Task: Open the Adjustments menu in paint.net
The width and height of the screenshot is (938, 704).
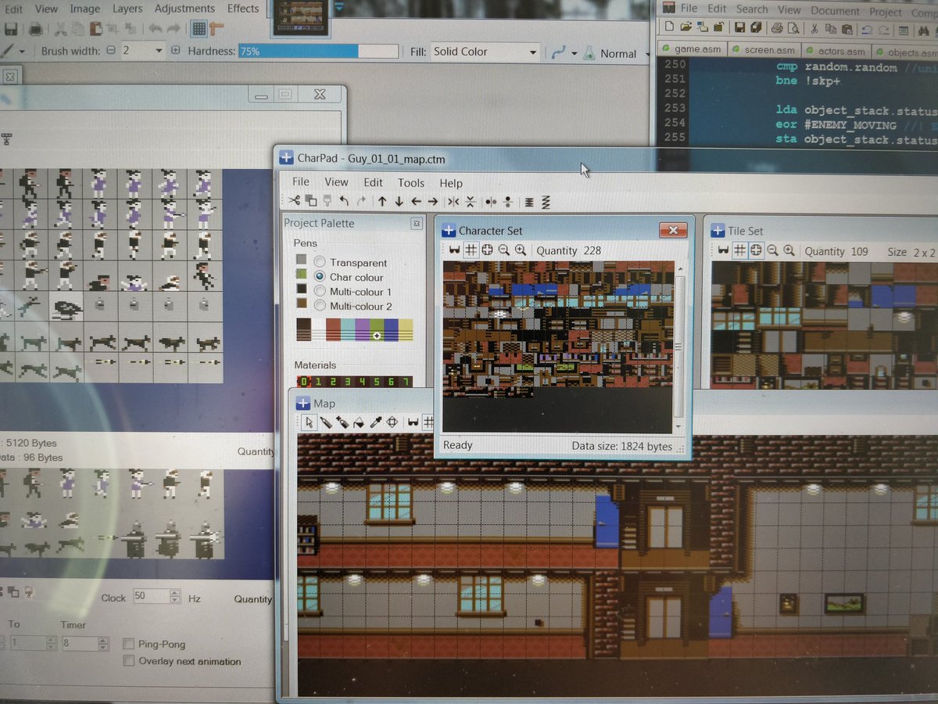Action: tap(184, 9)
